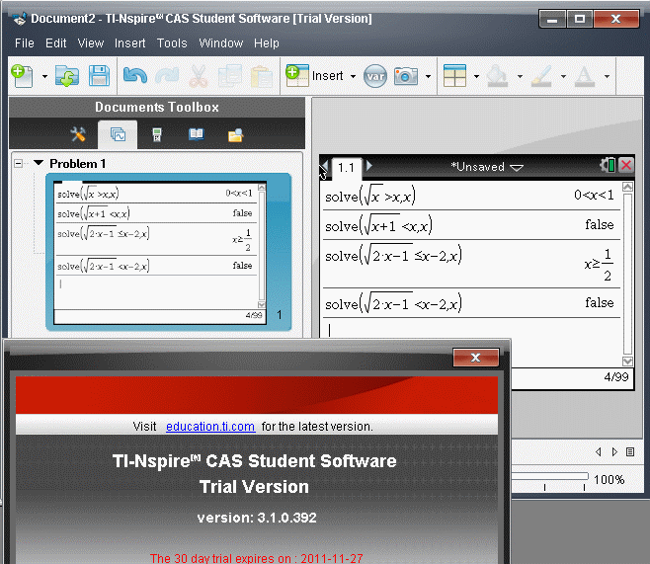Viewport: 650px width, 564px height.
Task: Click the Insert toolbar button
Action: tap(315, 76)
